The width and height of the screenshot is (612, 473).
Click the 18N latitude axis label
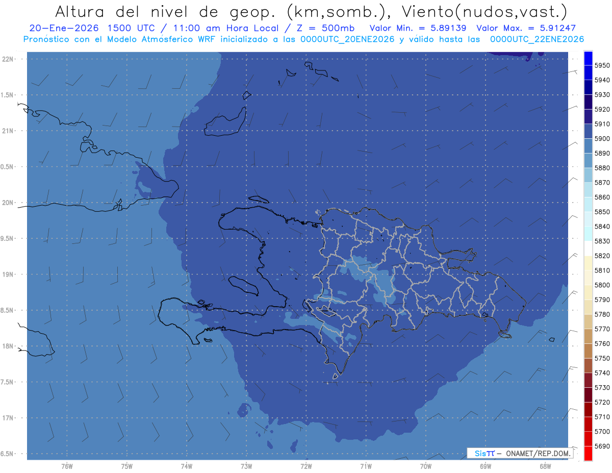pos(7,346)
